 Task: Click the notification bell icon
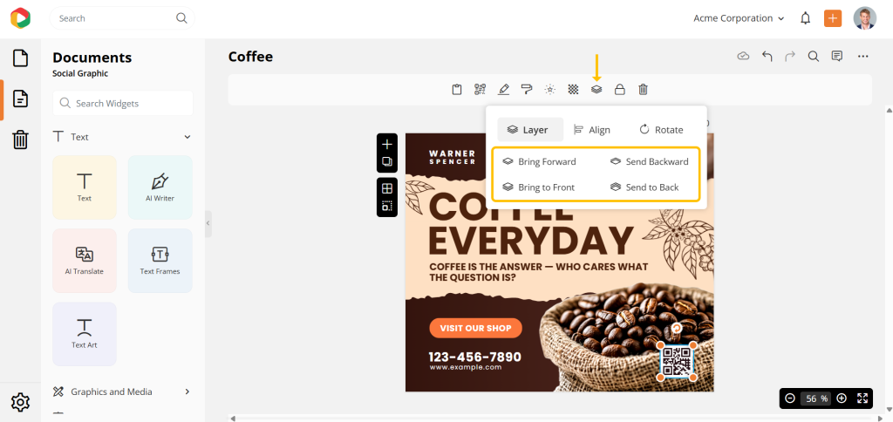point(805,18)
